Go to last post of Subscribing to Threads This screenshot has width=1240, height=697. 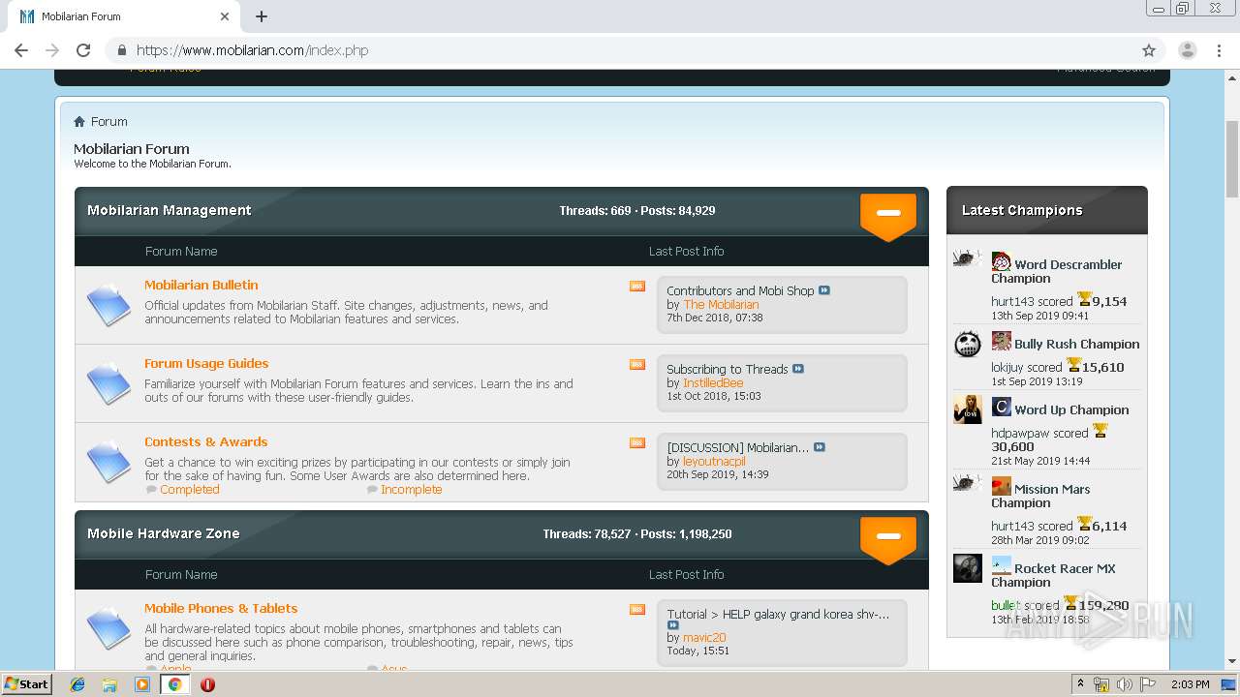click(x=798, y=369)
